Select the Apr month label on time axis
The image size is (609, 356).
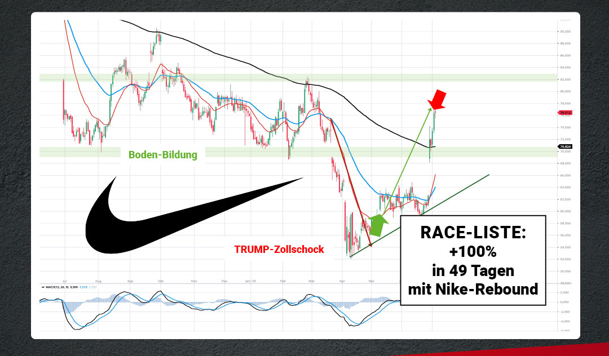(x=342, y=279)
